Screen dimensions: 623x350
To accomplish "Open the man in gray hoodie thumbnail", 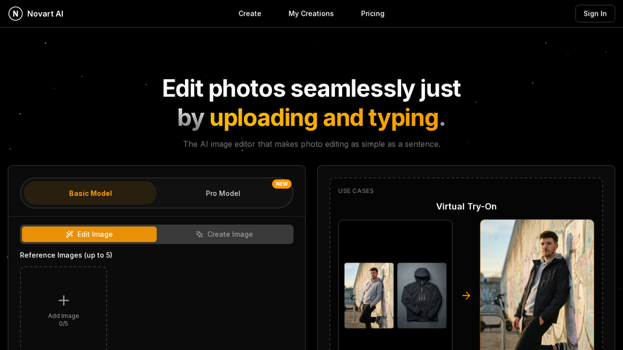I will 369,296.
